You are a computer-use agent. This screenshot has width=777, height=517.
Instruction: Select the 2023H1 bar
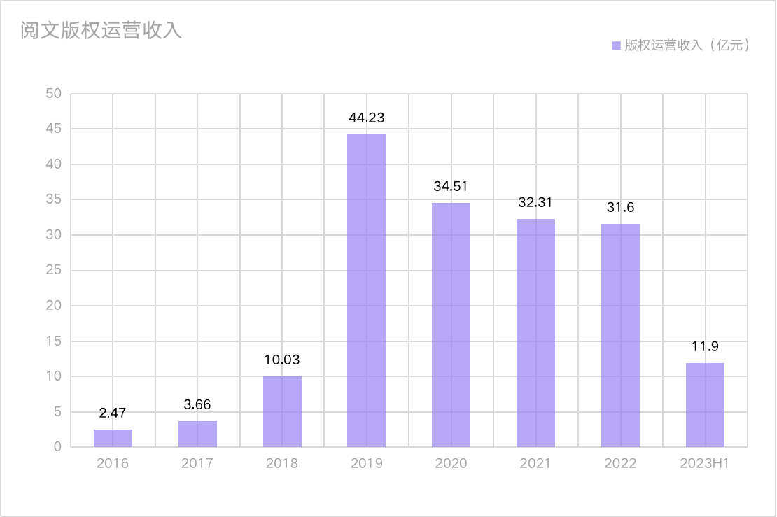coord(705,405)
